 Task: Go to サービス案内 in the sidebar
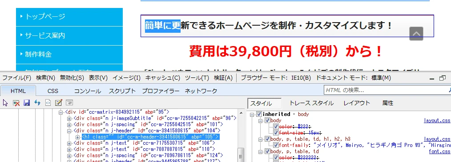tap(69, 35)
